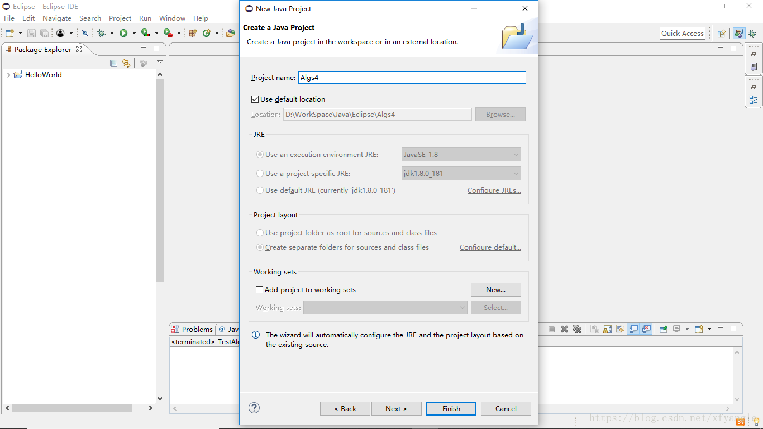
Task: Open the Configure default... link
Action: (490, 247)
